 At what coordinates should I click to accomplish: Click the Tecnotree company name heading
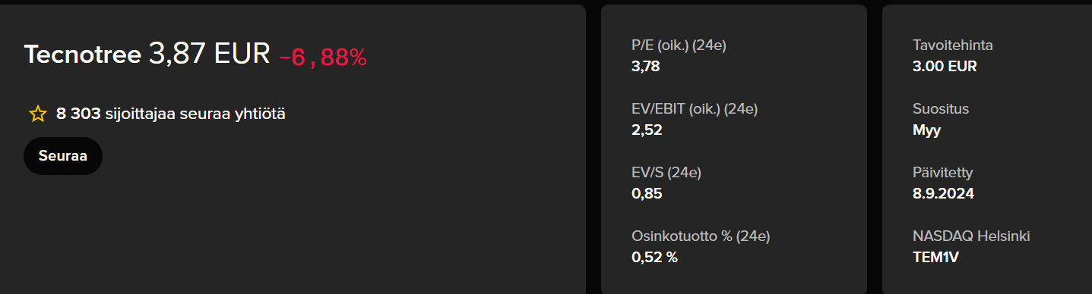(82, 55)
